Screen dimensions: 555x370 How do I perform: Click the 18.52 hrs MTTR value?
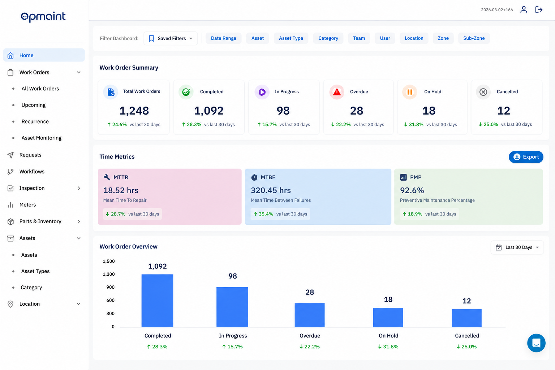(x=121, y=190)
